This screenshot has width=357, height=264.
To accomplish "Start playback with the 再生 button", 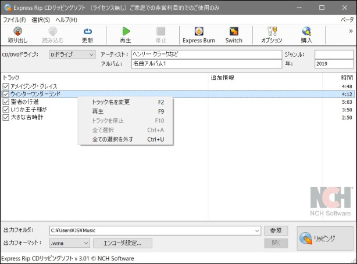I will [126, 35].
